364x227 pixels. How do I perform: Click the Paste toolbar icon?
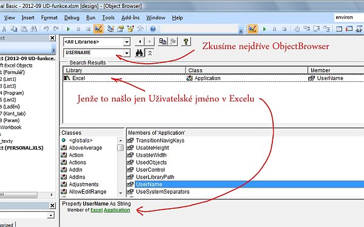24,29
